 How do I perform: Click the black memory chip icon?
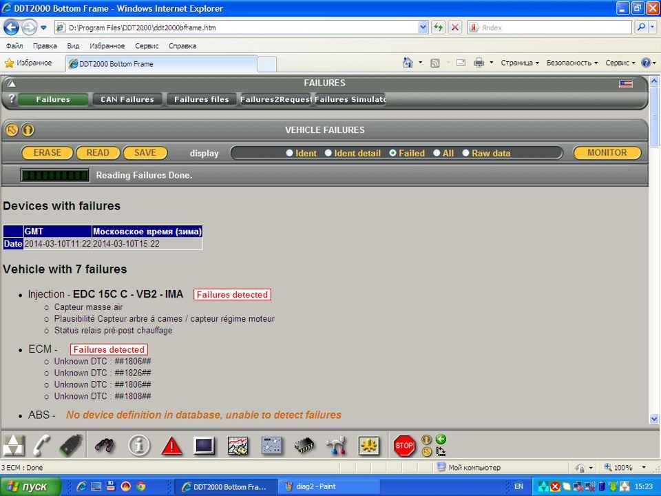click(304, 446)
